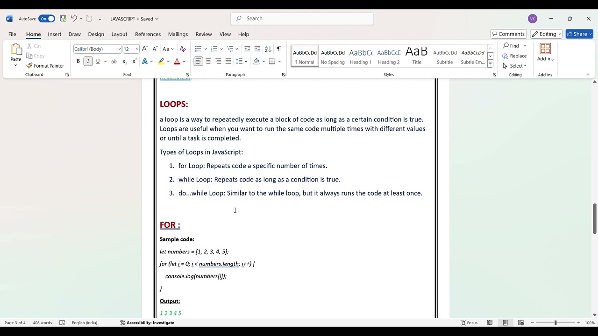The height and width of the screenshot is (336, 598).
Task: Click Accessibility: Investigate in status bar
Action: click(147, 322)
